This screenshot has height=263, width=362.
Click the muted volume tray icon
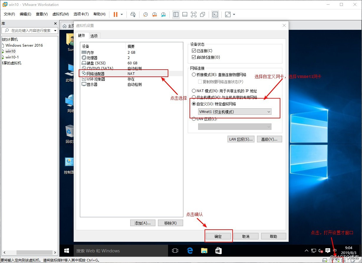[x=320, y=251]
